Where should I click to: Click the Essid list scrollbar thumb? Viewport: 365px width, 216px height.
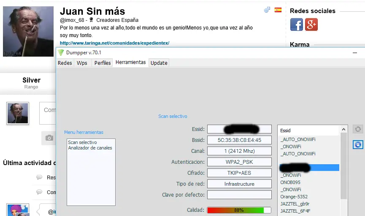[x=343, y=166]
